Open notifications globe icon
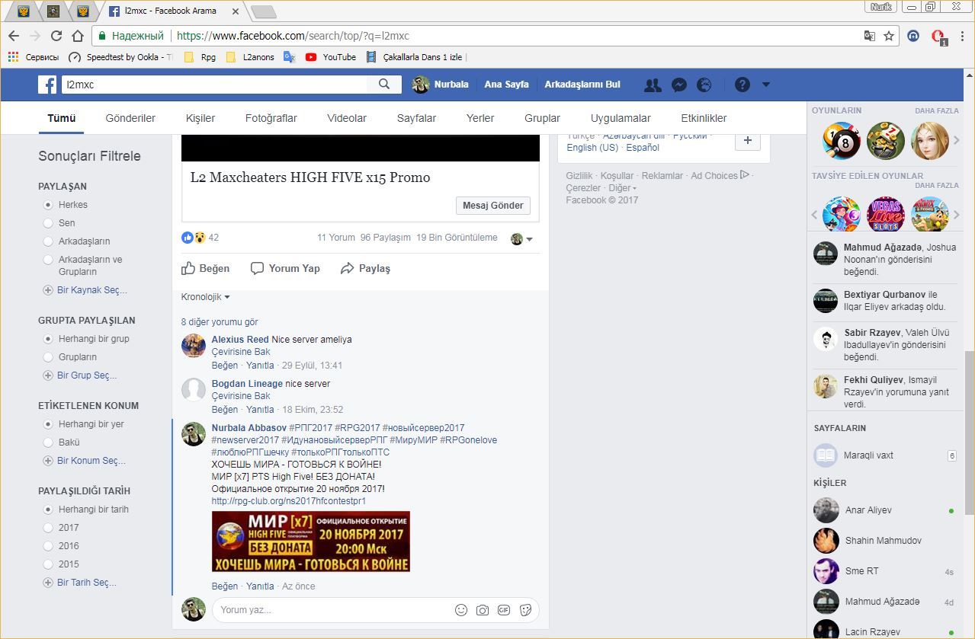Screen dimensions: 975x639 point(704,85)
